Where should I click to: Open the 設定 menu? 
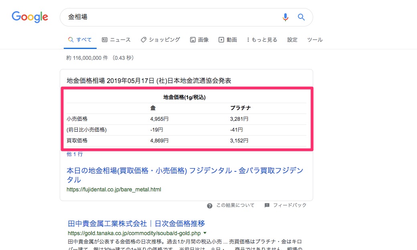pyautogui.click(x=292, y=39)
